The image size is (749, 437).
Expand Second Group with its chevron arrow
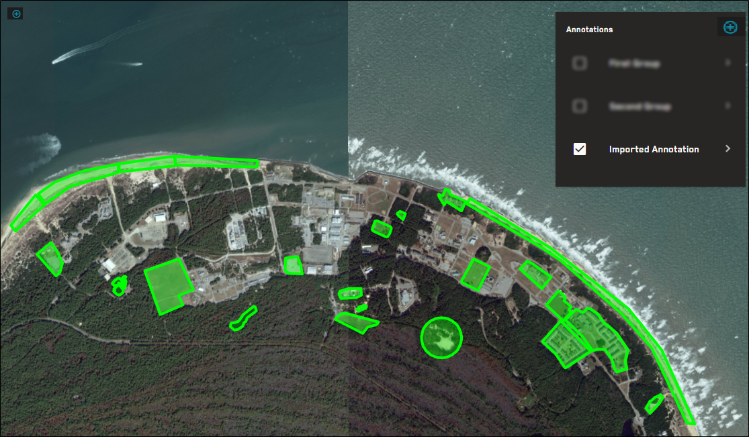728,106
